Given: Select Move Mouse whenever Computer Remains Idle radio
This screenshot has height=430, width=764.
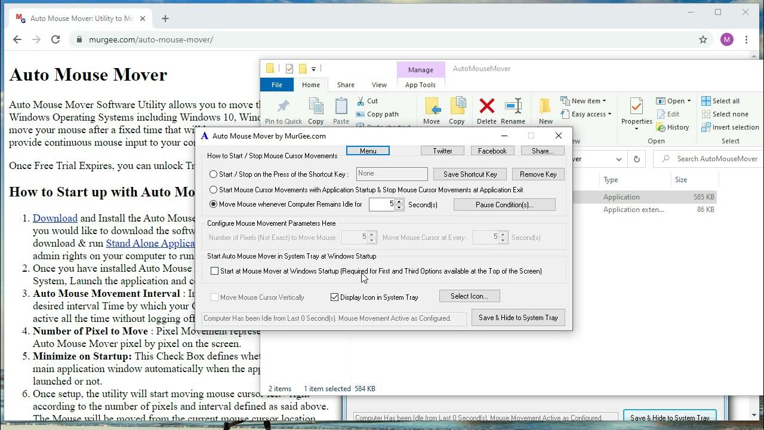Looking at the screenshot, I should pos(214,204).
